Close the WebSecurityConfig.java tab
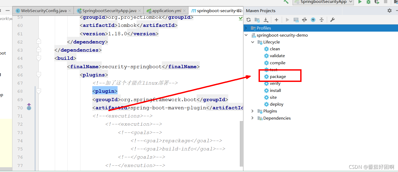This screenshot has height=172, width=398. tap(70, 11)
